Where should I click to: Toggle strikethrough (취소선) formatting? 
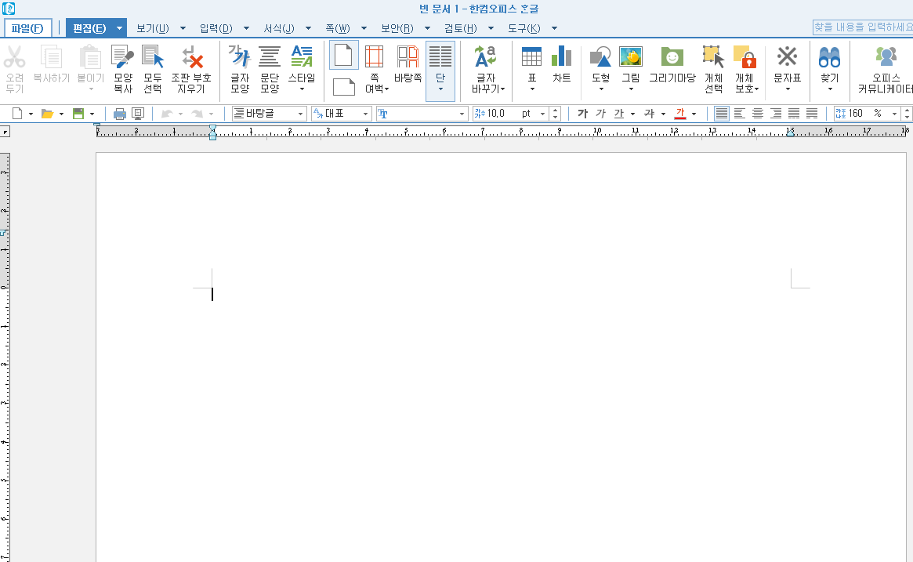pyautogui.click(x=649, y=114)
